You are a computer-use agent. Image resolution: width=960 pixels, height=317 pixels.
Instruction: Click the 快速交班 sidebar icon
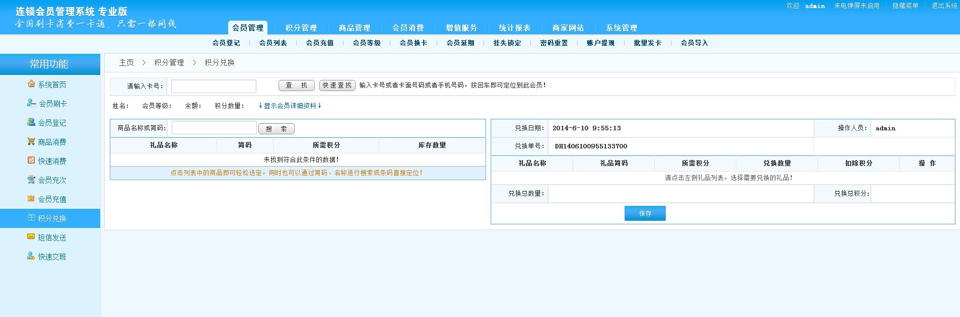pos(31,256)
